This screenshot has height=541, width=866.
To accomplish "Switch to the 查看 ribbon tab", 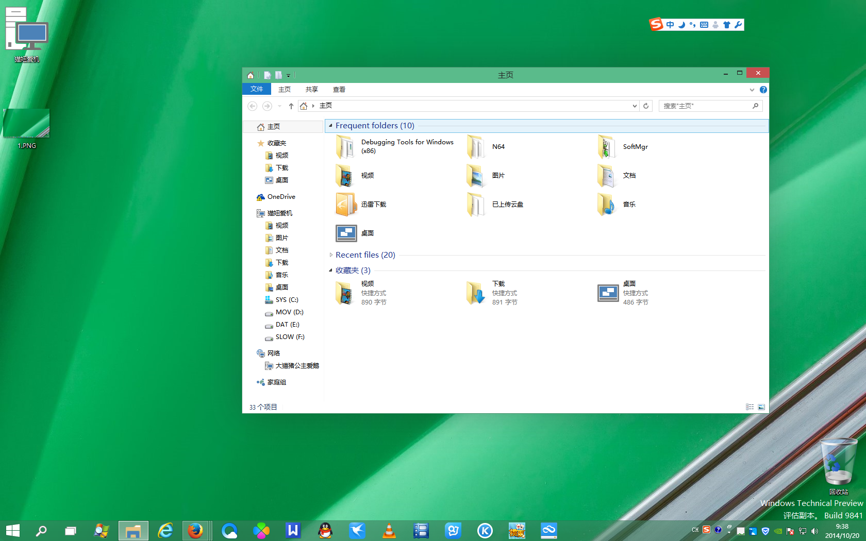I will pos(339,90).
